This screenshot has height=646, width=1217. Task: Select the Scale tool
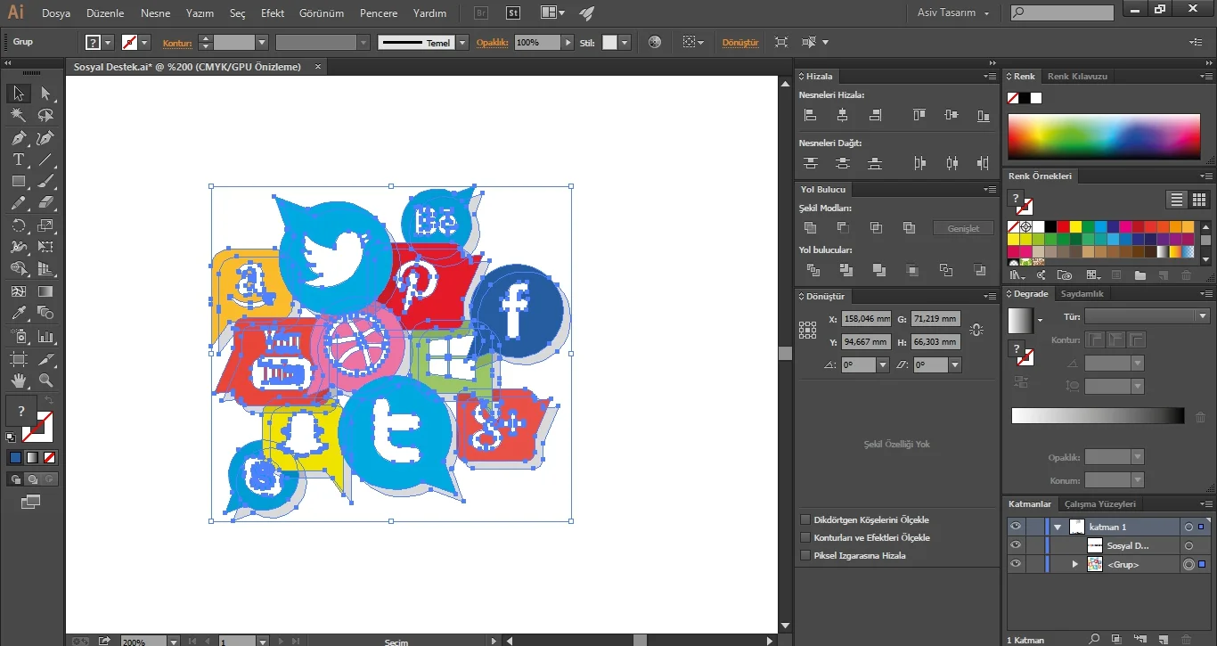tap(45, 225)
